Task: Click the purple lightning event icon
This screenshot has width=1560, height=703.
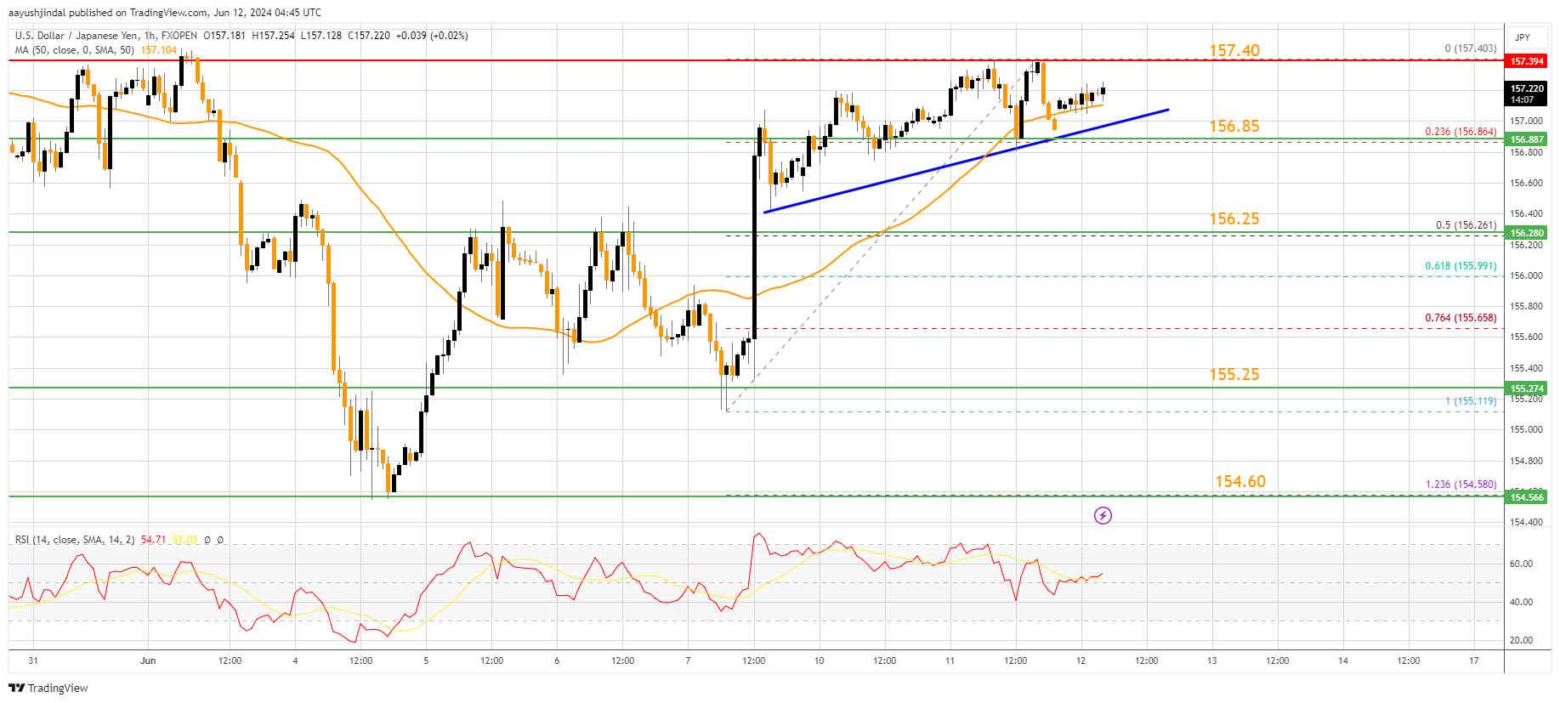Action: [x=1103, y=515]
